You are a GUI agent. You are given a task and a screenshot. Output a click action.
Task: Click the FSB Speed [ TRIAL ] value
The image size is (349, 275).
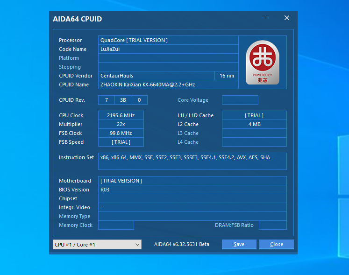click(x=121, y=142)
